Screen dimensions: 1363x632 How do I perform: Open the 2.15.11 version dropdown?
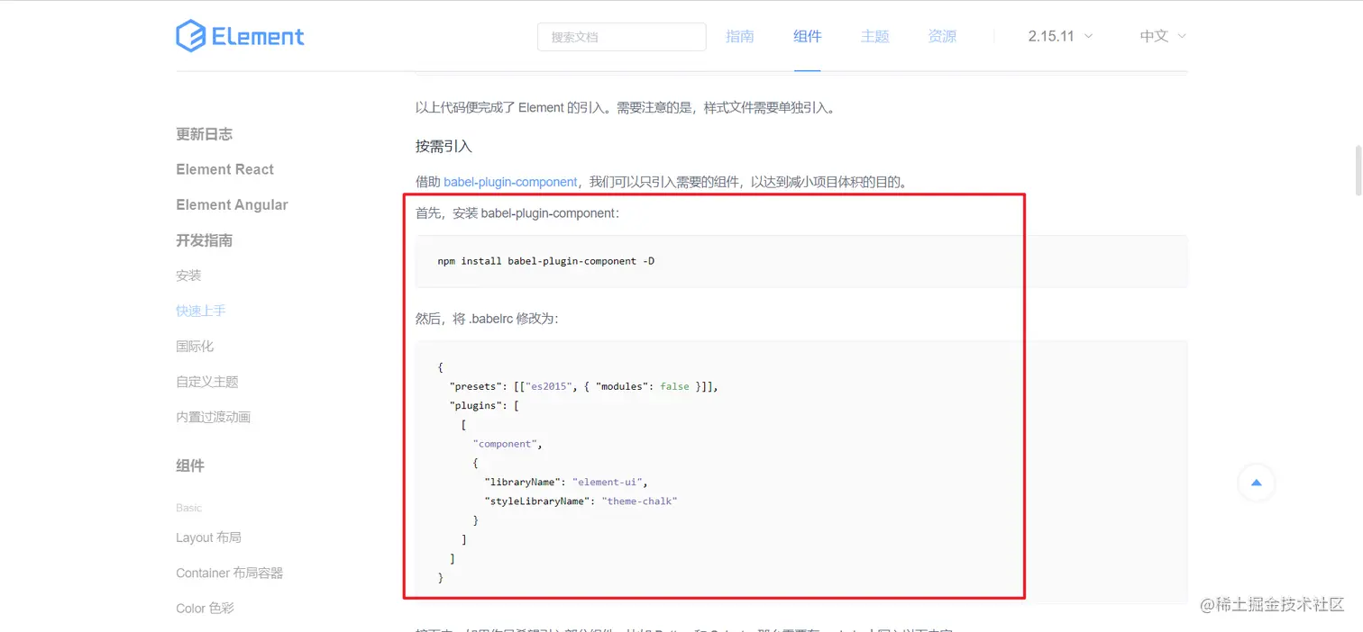click(x=1060, y=36)
